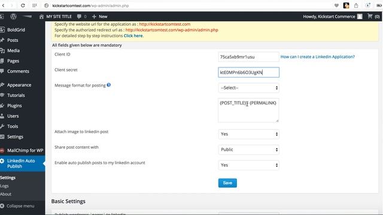Click the authorized redirect url link

point(172,30)
